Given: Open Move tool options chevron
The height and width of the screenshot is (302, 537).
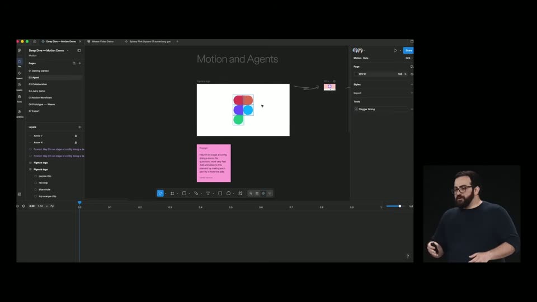Looking at the screenshot, I should tap(166, 194).
